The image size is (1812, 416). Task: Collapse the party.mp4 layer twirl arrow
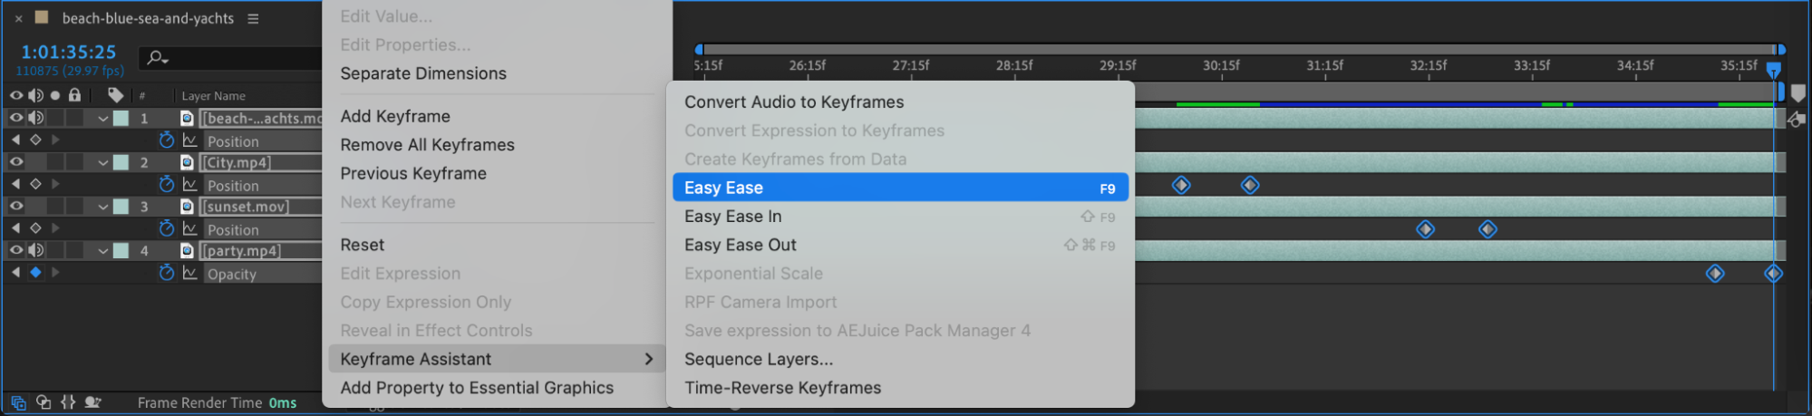click(102, 251)
